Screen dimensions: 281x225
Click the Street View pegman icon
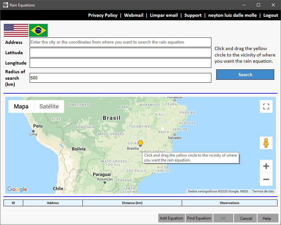click(266, 143)
